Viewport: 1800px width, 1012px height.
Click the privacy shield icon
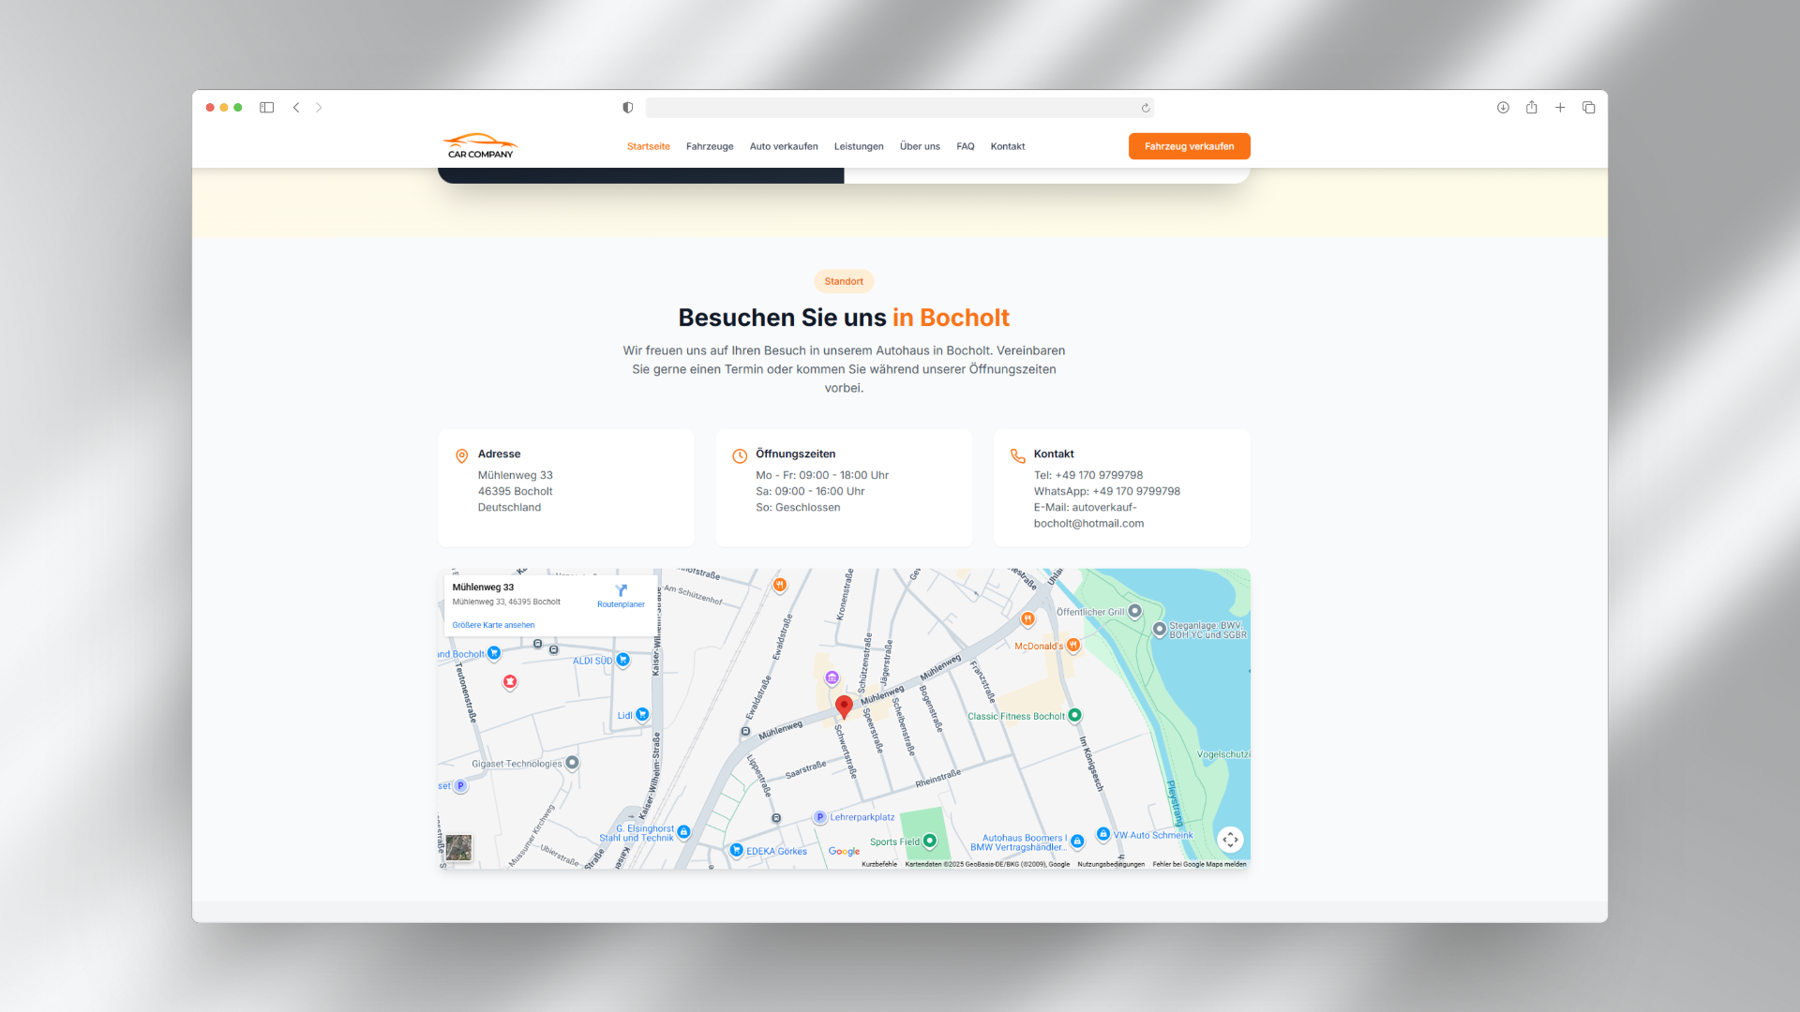(x=628, y=108)
